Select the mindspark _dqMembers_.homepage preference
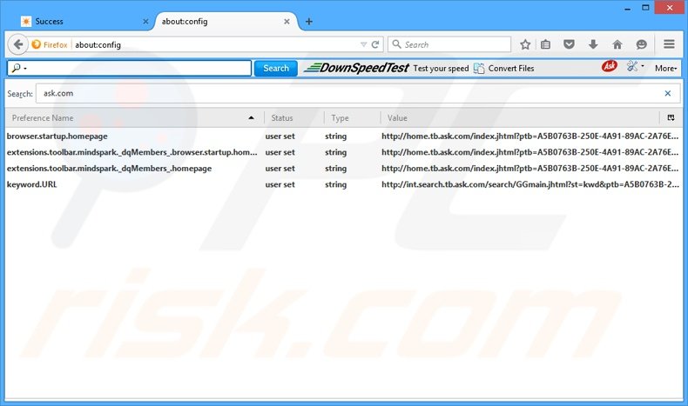 click(x=109, y=169)
